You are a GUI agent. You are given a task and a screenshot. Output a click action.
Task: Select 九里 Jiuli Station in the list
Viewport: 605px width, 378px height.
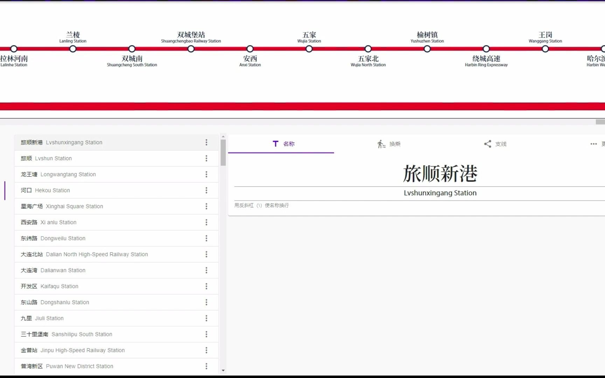pos(116,318)
